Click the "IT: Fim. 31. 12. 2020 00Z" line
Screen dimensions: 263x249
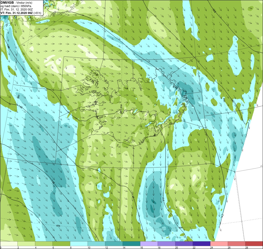[x=16, y=9]
